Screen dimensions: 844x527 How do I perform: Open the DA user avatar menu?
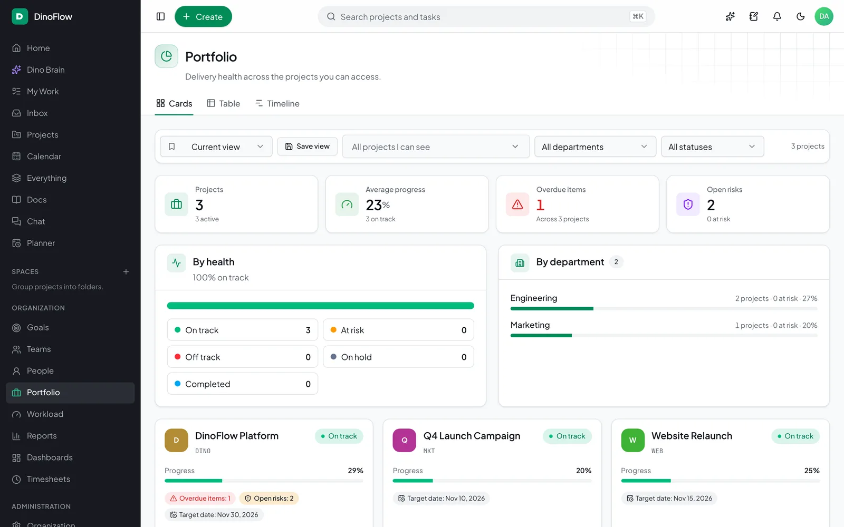click(x=824, y=16)
